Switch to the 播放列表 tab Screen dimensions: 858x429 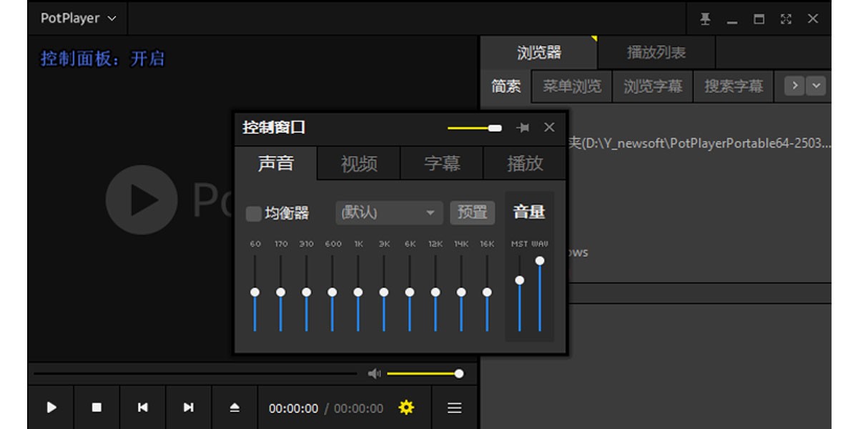[x=655, y=52]
